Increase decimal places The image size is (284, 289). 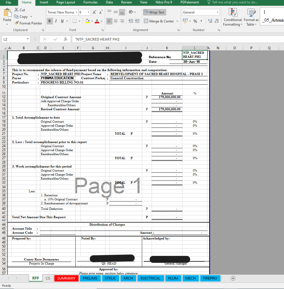(x=210, y=21)
